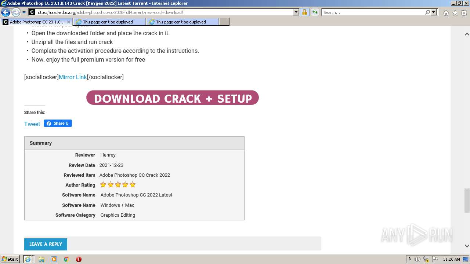The height and width of the screenshot is (264, 470).
Task: Click the 'Summary' table header
Action: pos(134,143)
